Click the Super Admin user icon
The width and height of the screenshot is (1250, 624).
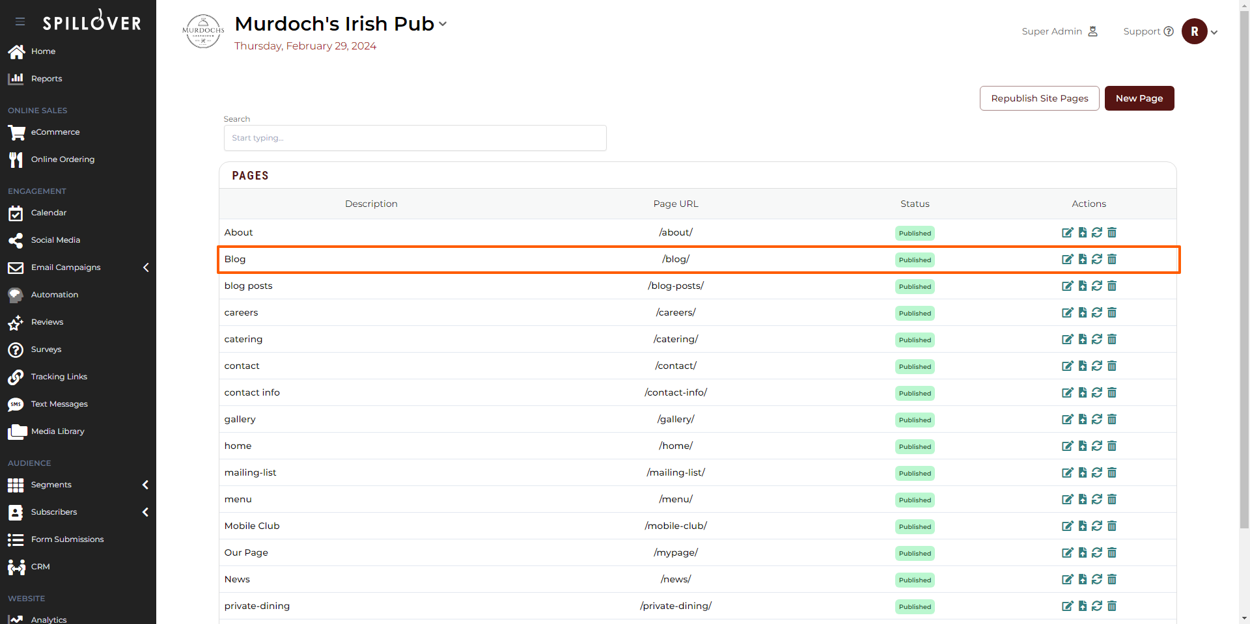click(1093, 31)
